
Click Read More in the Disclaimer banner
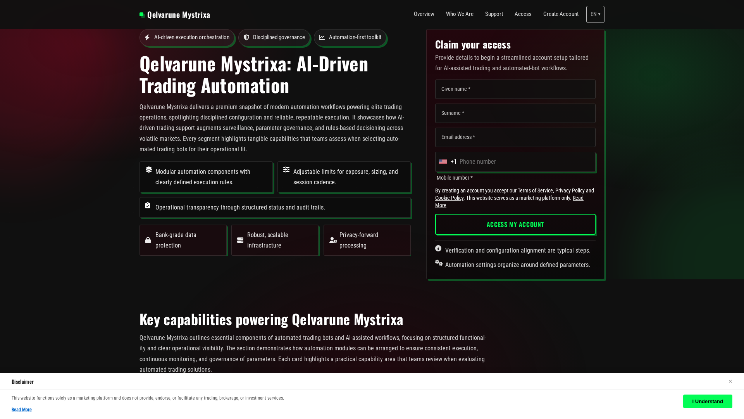(22, 410)
